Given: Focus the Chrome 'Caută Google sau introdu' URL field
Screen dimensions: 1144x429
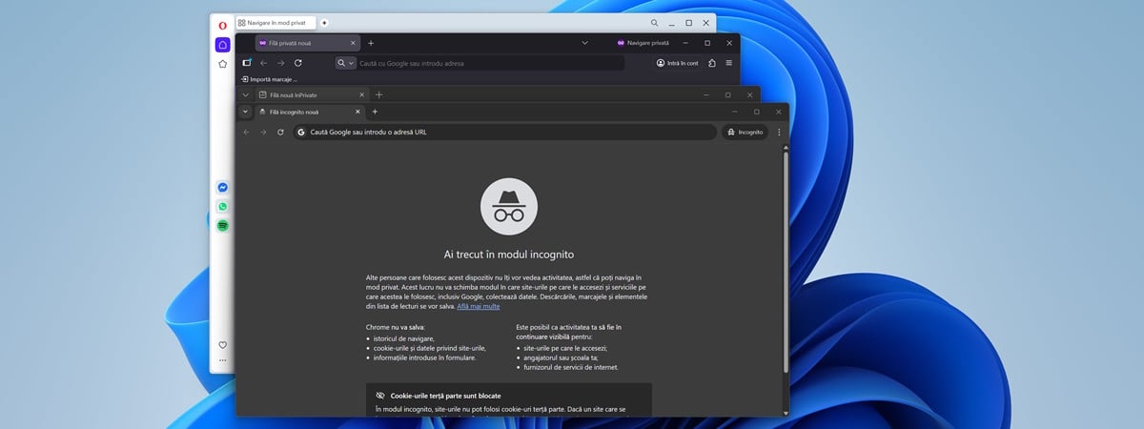Looking at the screenshot, I should pos(504,133).
